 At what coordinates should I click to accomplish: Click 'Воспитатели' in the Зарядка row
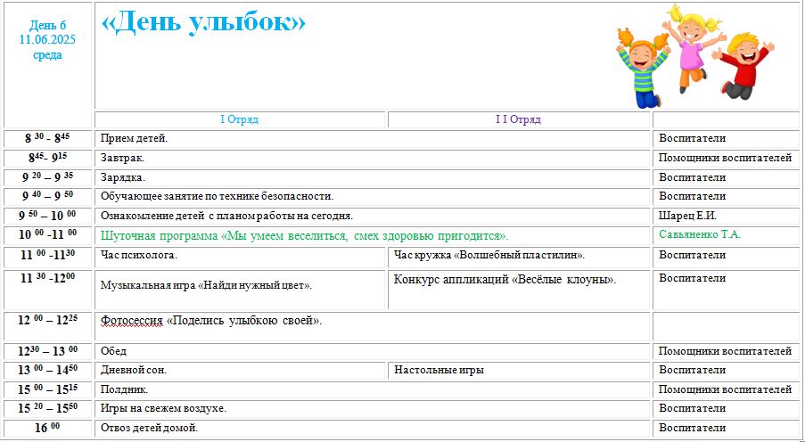(x=692, y=177)
